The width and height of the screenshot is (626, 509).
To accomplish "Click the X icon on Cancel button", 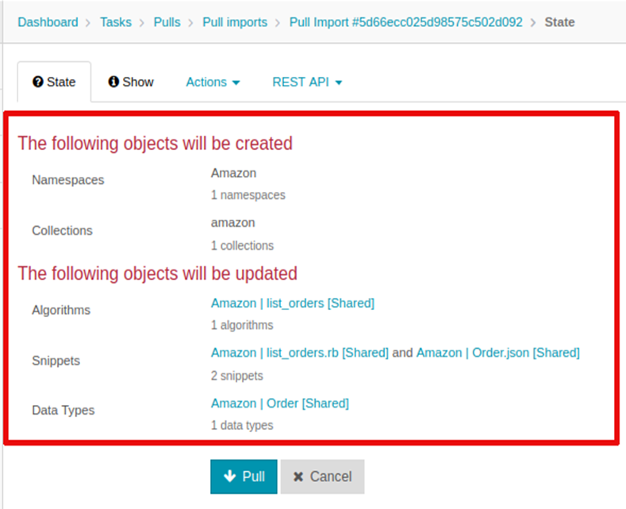I will pyautogui.click(x=298, y=476).
